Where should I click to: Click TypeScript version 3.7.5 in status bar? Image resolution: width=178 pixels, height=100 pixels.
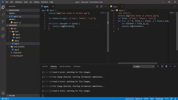[x=167, y=99]
